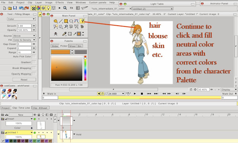Open the FX effects toolbar button

pos(71,8)
